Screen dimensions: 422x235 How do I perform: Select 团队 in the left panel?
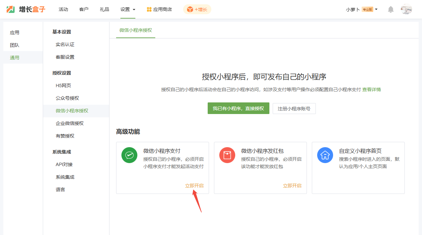[15, 45]
